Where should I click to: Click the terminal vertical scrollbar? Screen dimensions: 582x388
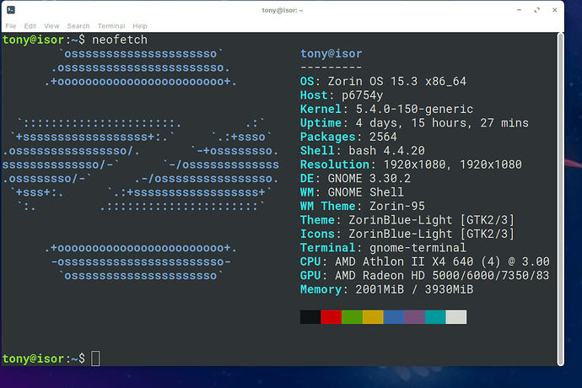(x=560, y=199)
